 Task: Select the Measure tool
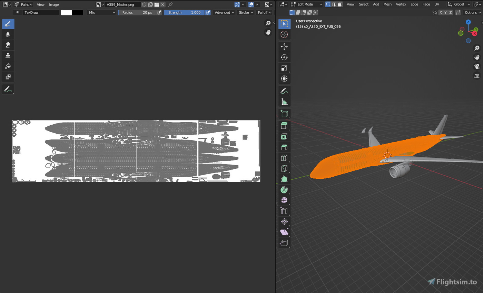click(284, 101)
